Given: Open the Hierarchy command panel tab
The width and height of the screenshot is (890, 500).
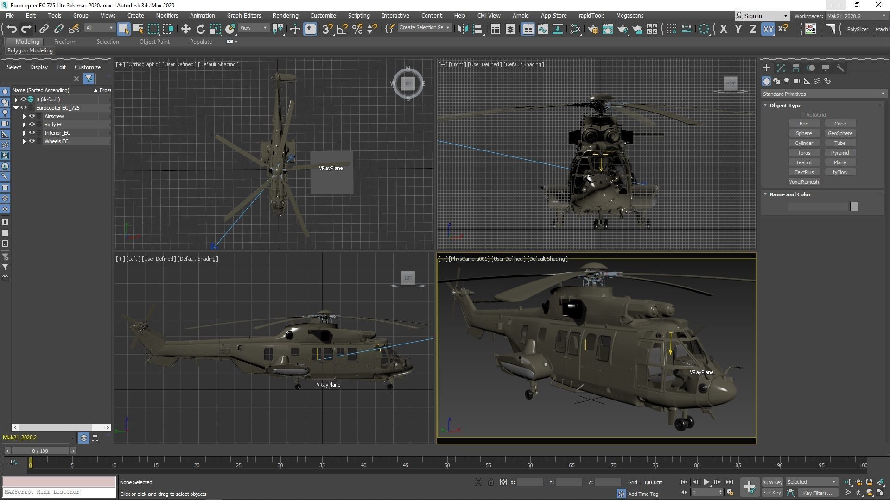Looking at the screenshot, I should click(796, 68).
